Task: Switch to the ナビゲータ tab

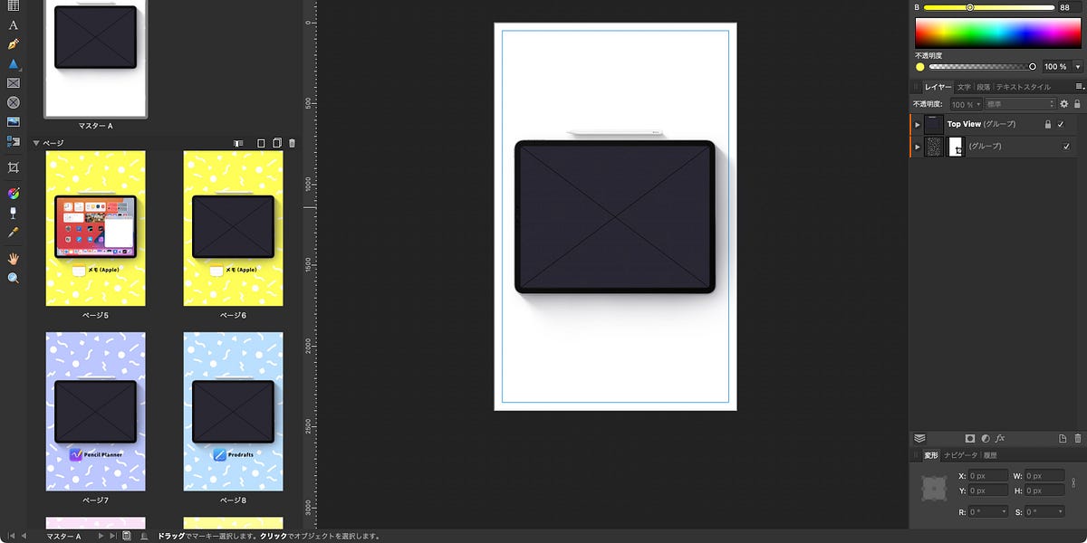Action: (x=961, y=455)
